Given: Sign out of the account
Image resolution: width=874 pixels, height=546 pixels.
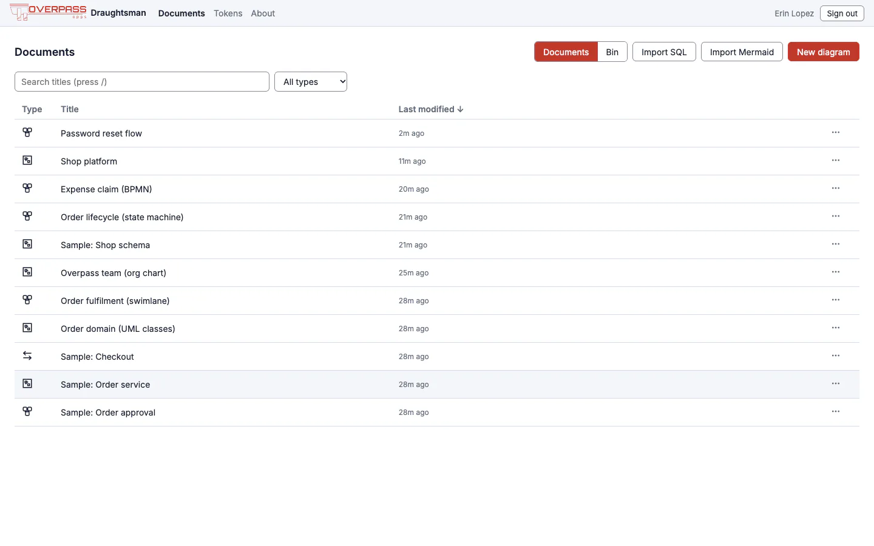Looking at the screenshot, I should 842,13.
